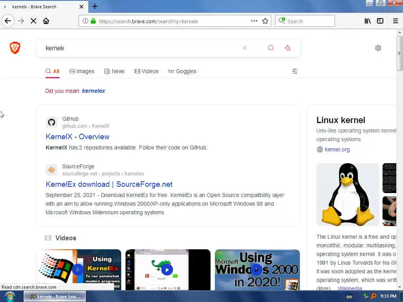Submit search with magnifier icon
The height and width of the screenshot is (302, 403).
[x=271, y=48]
